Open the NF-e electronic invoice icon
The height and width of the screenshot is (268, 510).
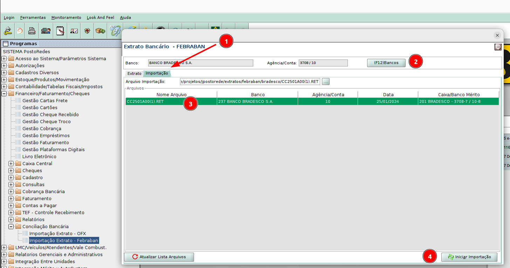click(x=115, y=31)
